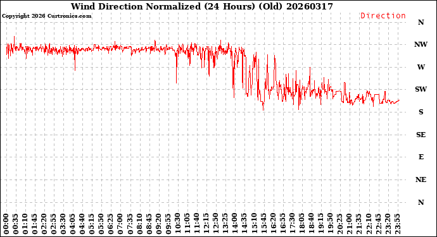Click the chart title 'Wind Direction Normalized (24 Hours) (Old) 20260317'
The width and height of the screenshot is (437, 237).
coord(202,6)
